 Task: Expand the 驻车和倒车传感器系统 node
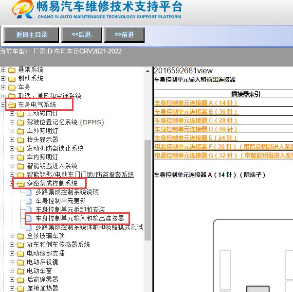click(x=12, y=245)
